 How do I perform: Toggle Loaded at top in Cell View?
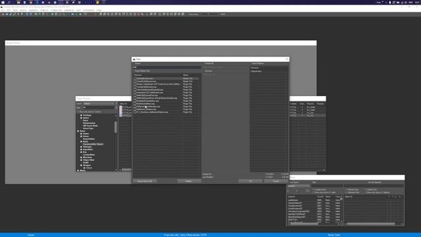pos(313,190)
